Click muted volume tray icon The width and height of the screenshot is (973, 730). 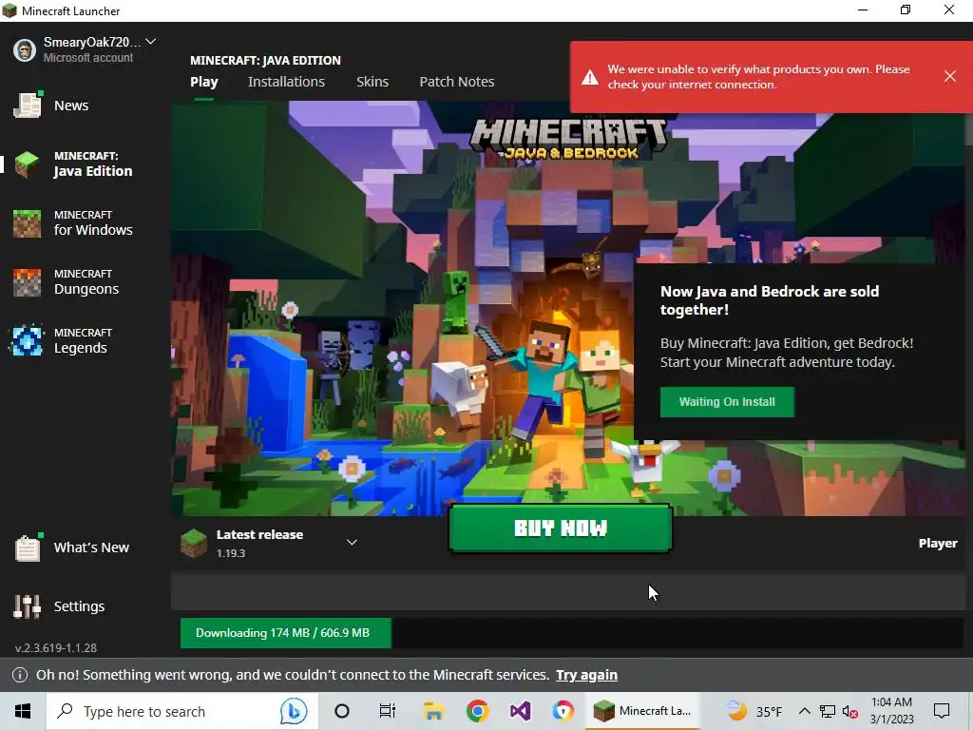849,711
